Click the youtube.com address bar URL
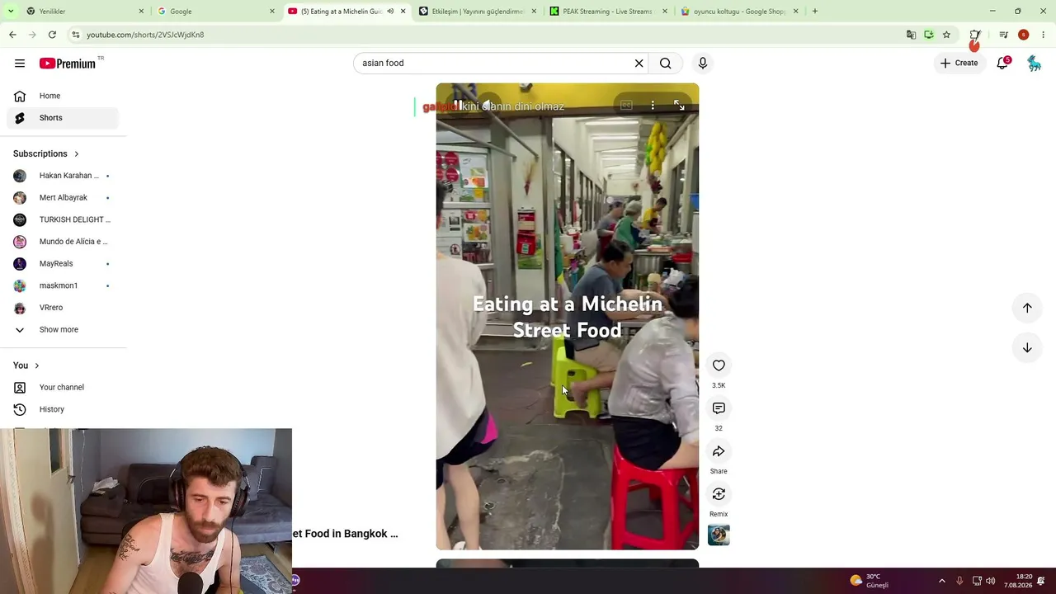Viewport: 1056px width, 594px height. coord(145,35)
